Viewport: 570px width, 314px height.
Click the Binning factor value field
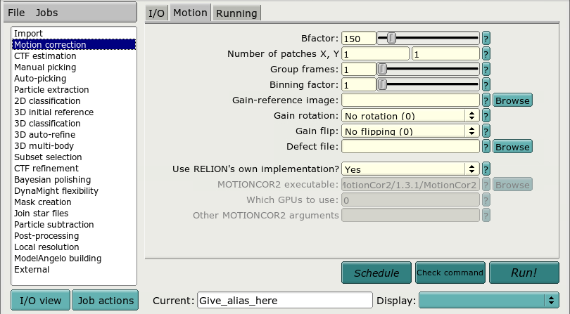coord(359,84)
